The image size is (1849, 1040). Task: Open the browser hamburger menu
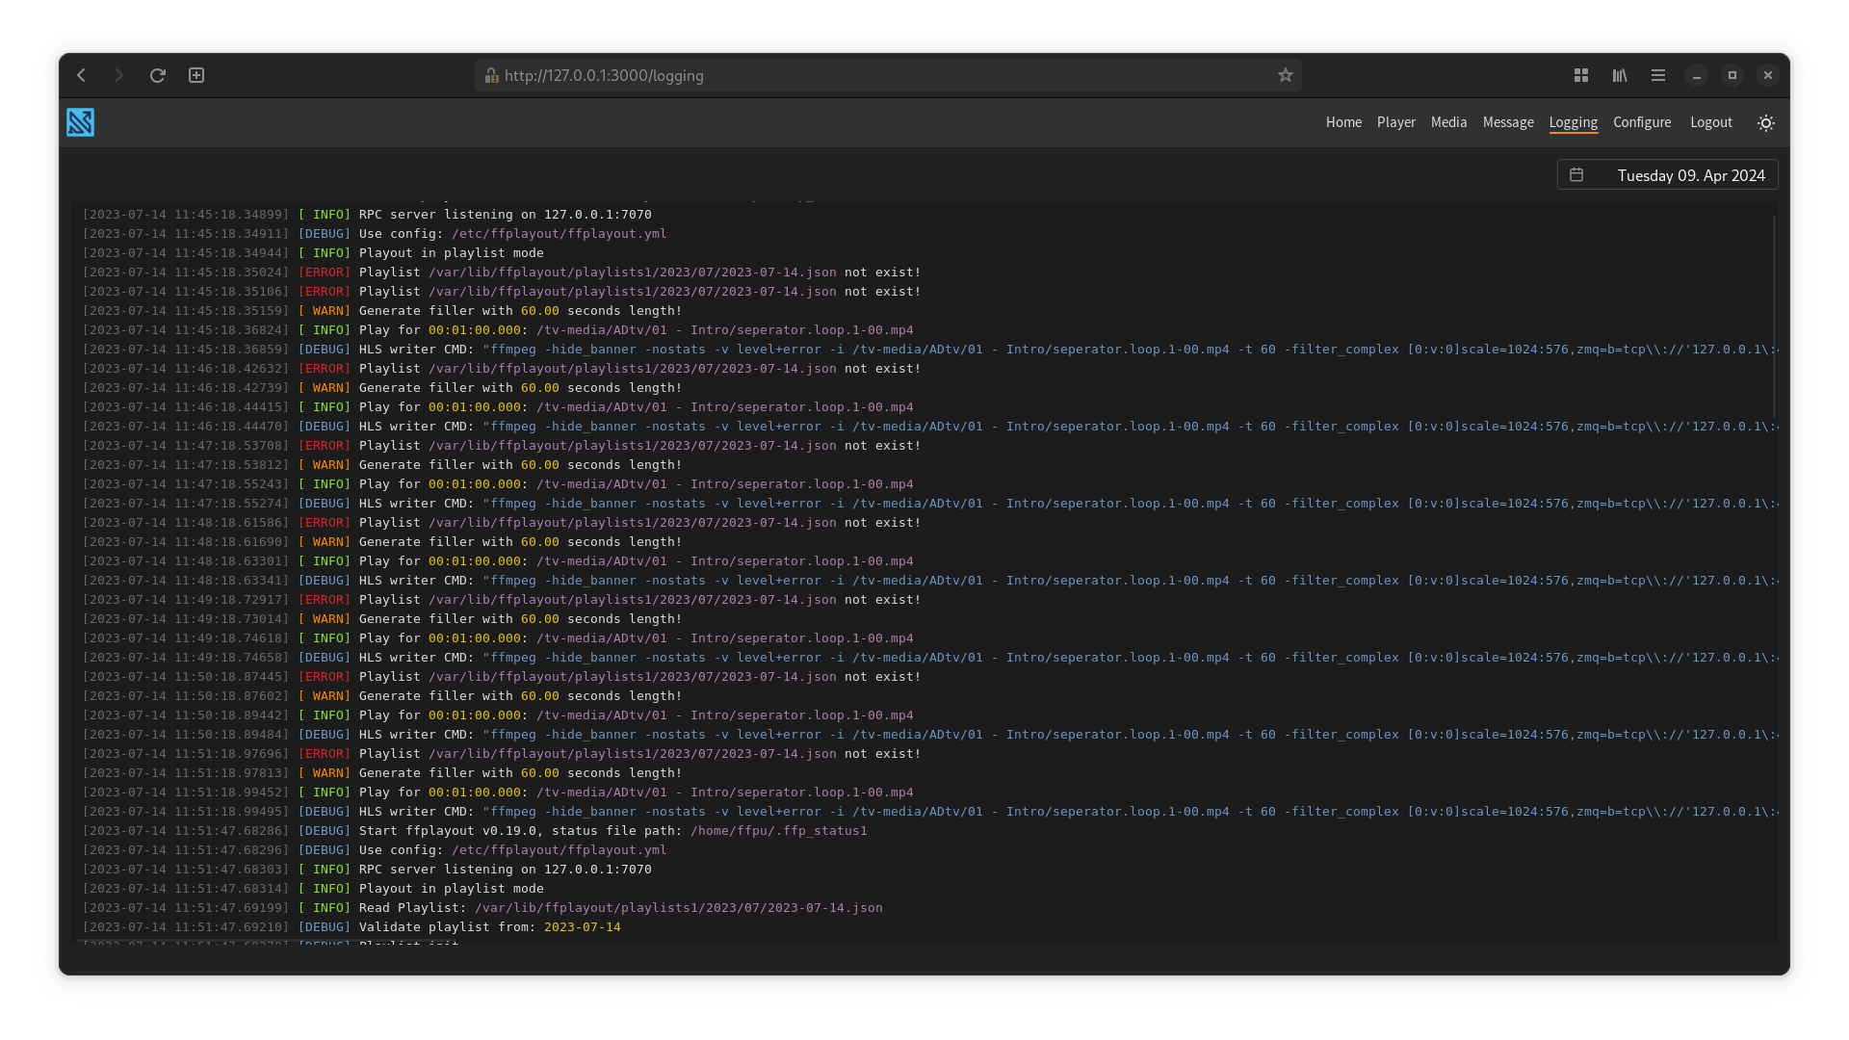coord(1658,75)
